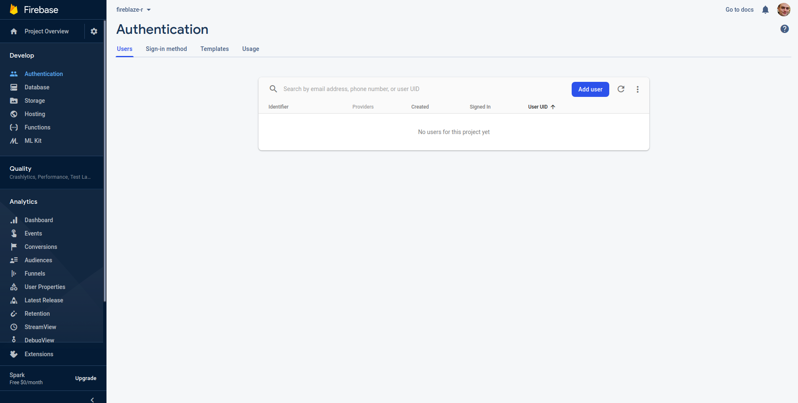Click the User Properties shapes icon

pos(14,287)
